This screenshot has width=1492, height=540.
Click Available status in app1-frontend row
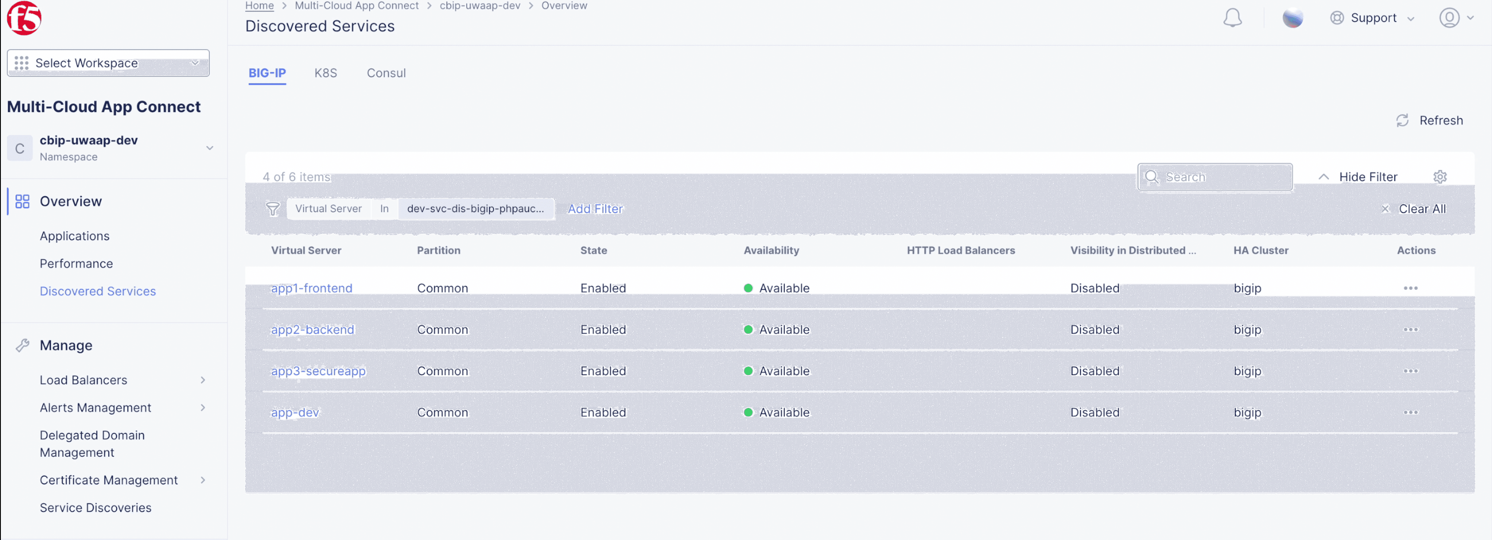click(x=776, y=288)
